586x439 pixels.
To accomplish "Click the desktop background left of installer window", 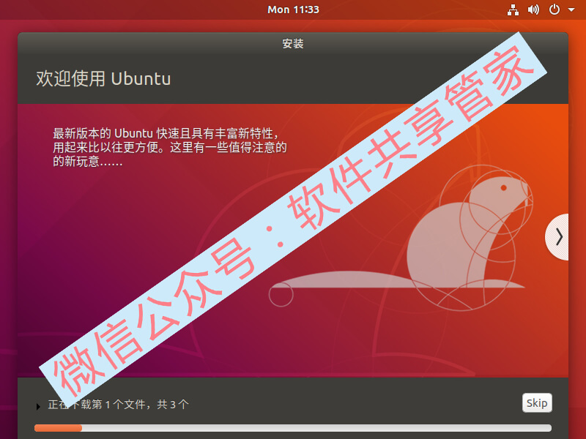I will (8, 224).
